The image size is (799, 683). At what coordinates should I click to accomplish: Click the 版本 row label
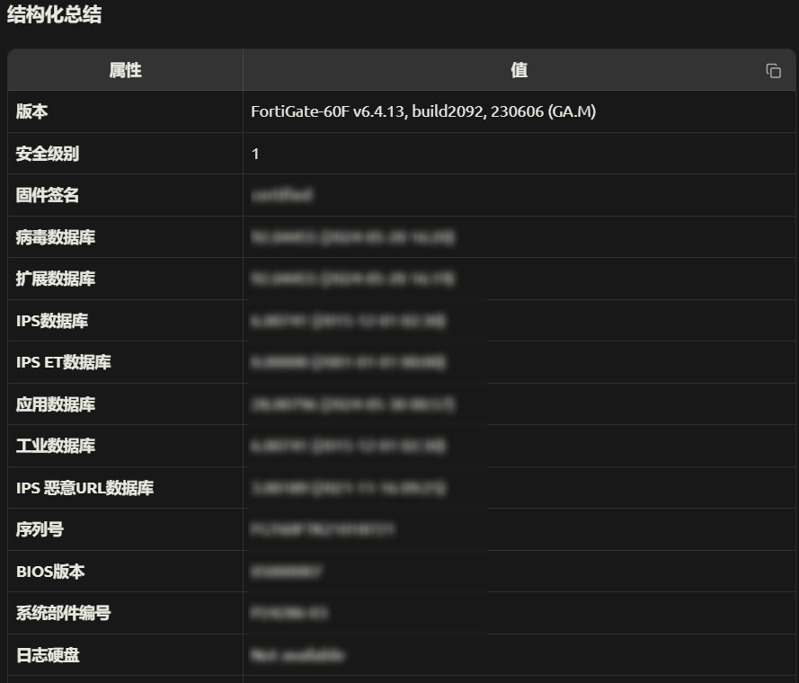click(31, 111)
